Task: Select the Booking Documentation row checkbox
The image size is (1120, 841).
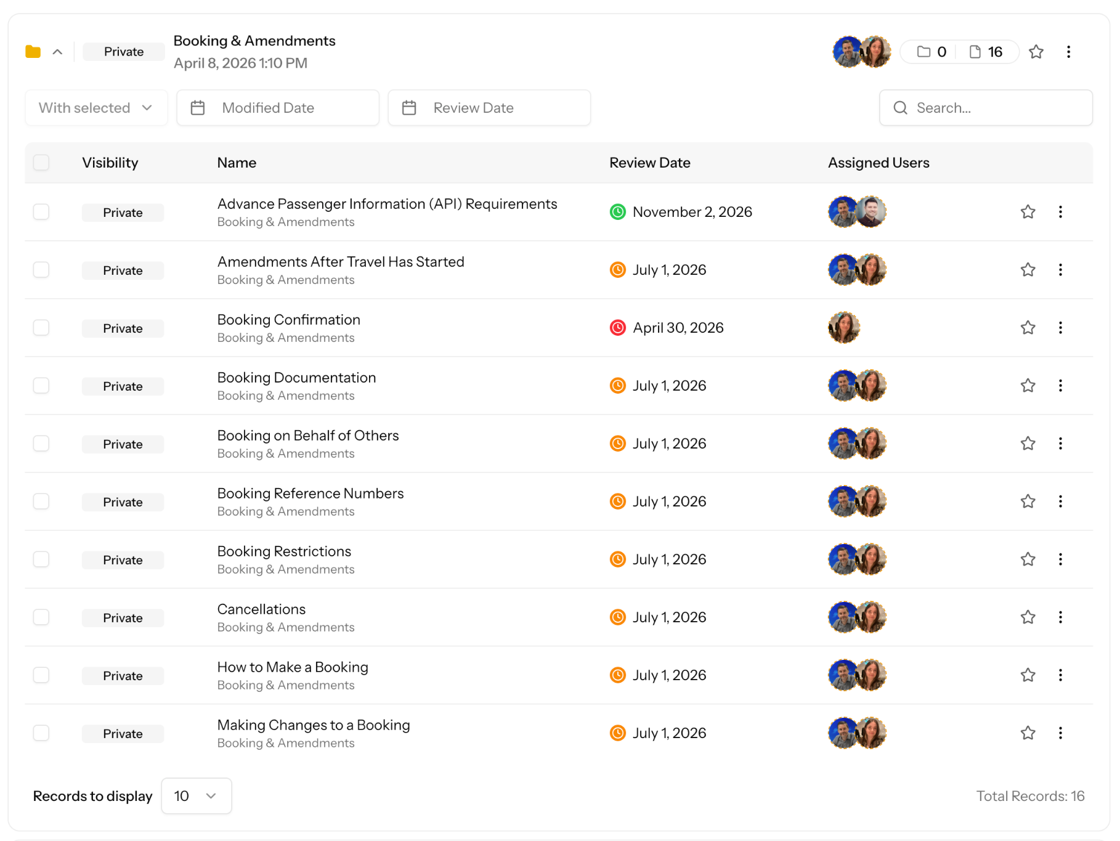Action: pyautogui.click(x=41, y=386)
